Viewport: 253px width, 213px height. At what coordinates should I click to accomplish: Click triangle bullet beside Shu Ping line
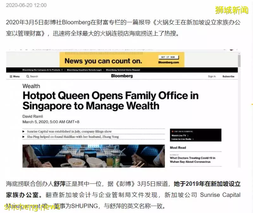pyautogui.click(x=23, y=137)
